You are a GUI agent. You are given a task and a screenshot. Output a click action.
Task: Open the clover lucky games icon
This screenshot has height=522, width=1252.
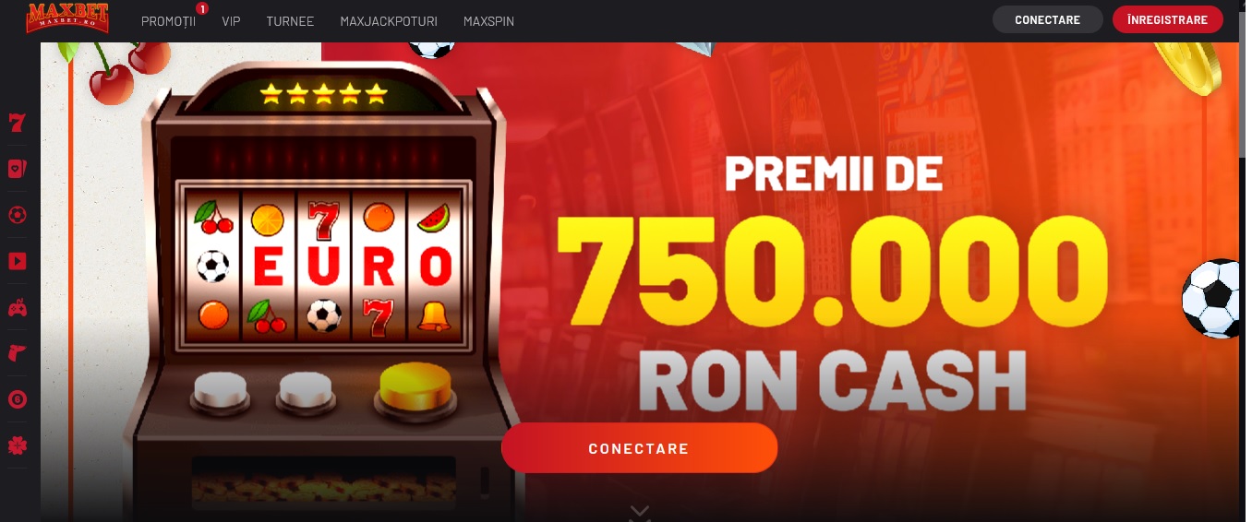(x=17, y=445)
